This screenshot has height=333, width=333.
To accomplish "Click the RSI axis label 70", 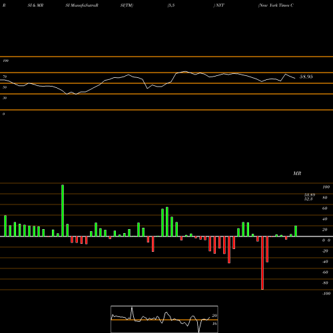I will tap(5, 77).
